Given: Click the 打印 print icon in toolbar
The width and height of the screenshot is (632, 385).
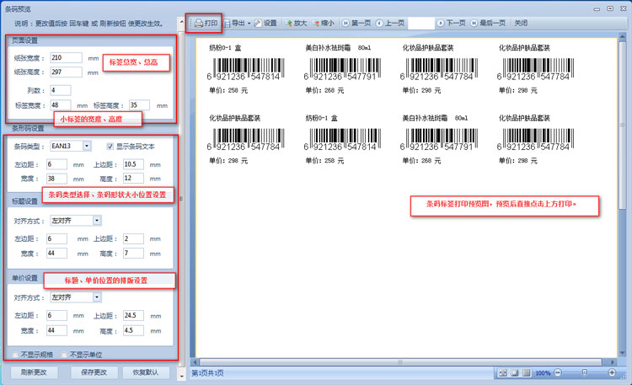Looking at the screenshot, I should tap(206, 24).
